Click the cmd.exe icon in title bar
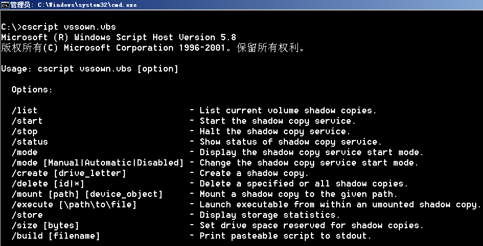Screen dimensions: 483x246 [5, 5]
